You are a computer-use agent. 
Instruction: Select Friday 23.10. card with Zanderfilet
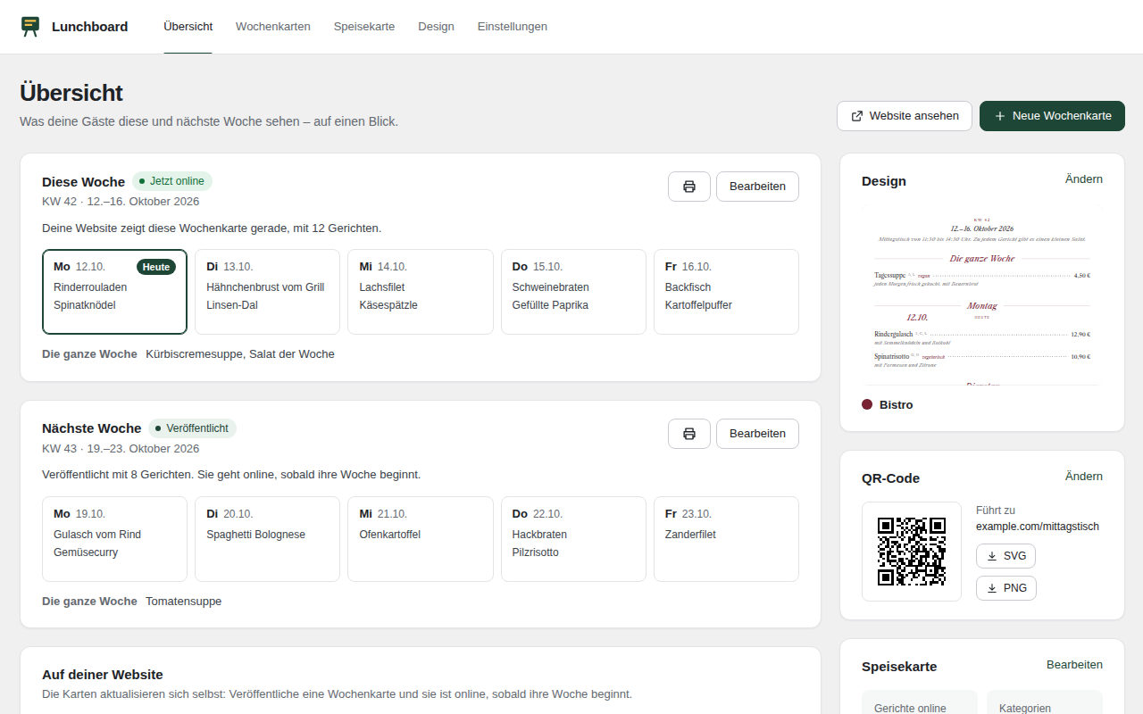(x=726, y=539)
